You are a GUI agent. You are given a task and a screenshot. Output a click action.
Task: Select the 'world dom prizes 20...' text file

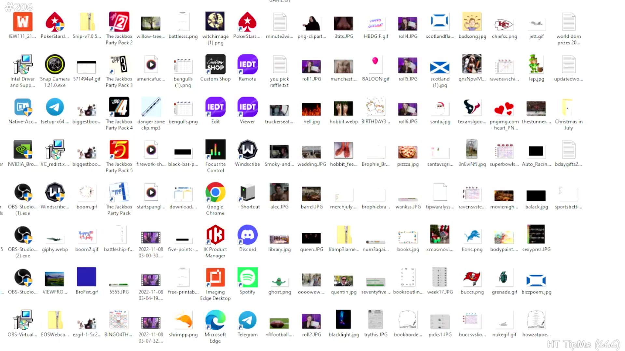click(568, 22)
